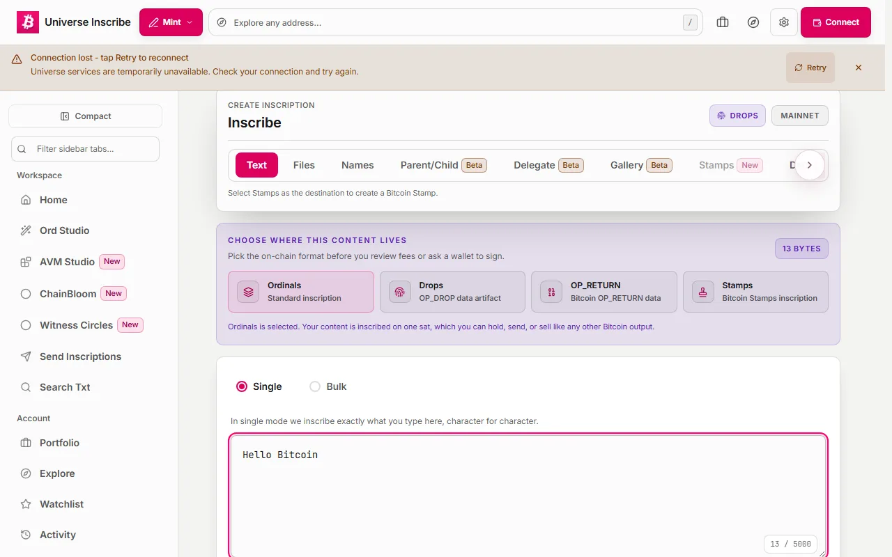Click the Beta badge on Gallery tab
The image size is (892, 557).
(659, 165)
